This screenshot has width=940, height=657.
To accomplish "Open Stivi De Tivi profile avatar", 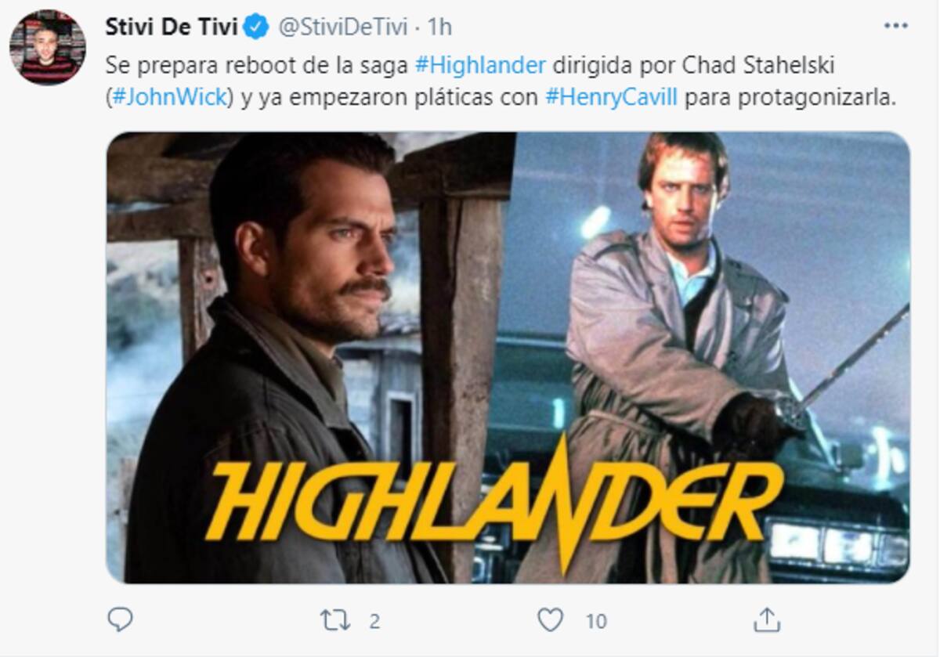I will pyautogui.click(x=46, y=46).
